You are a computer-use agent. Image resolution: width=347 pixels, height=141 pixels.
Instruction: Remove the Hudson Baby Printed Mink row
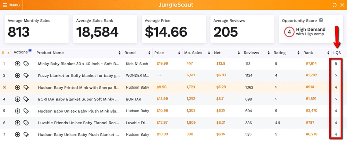(4, 87)
